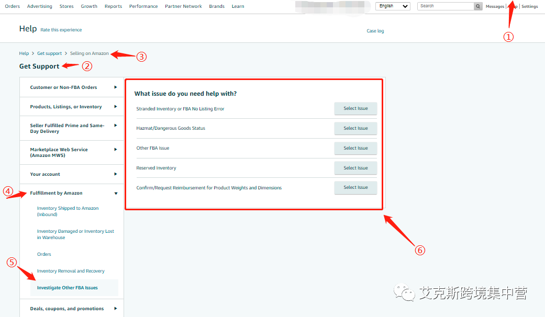This screenshot has width=545, height=317.
Task: Open the Performance menu
Action: point(143,6)
